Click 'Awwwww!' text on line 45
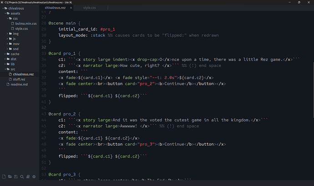This screenshot has height=186, width=314. [129, 126]
